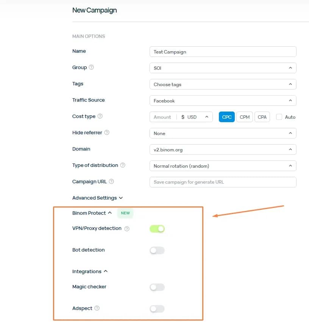Collapse the Binom Protect section

[x=92, y=213]
